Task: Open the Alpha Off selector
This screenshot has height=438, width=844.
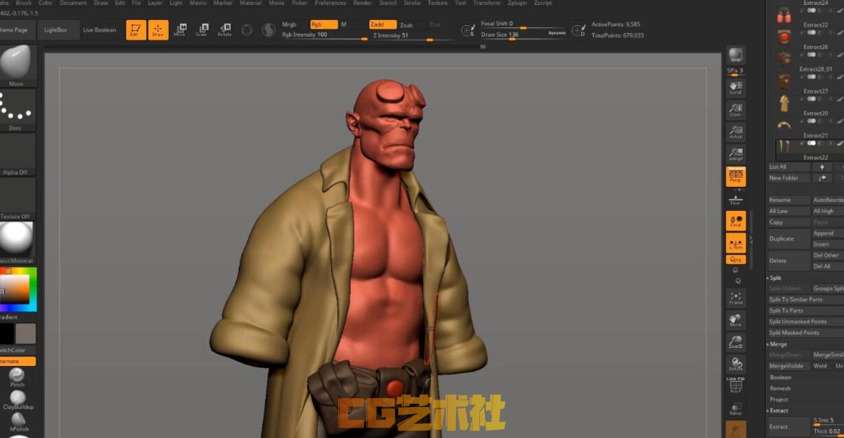Action: (x=16, y=154)
